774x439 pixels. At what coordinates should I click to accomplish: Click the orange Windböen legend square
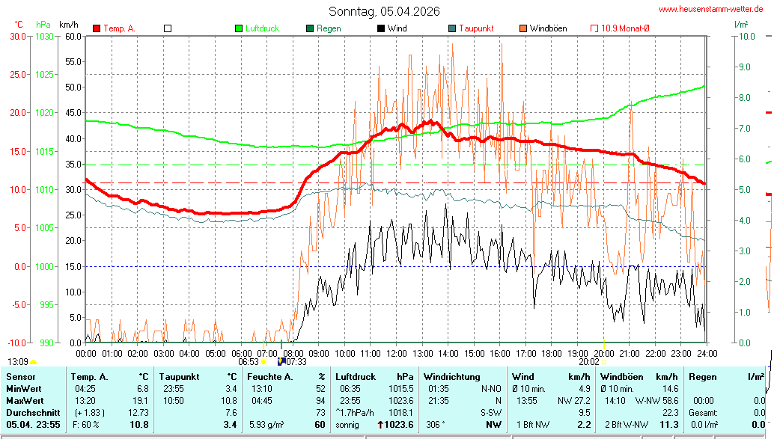coord(523,28)
